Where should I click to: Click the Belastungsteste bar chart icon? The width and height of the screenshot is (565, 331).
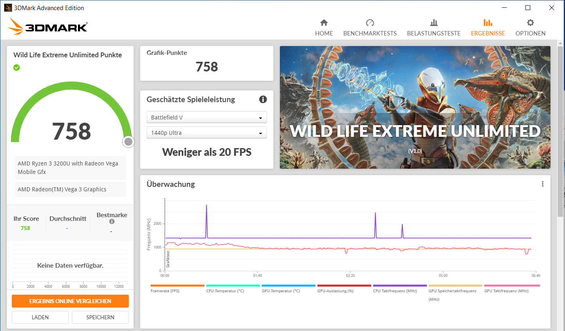point(434,23)
